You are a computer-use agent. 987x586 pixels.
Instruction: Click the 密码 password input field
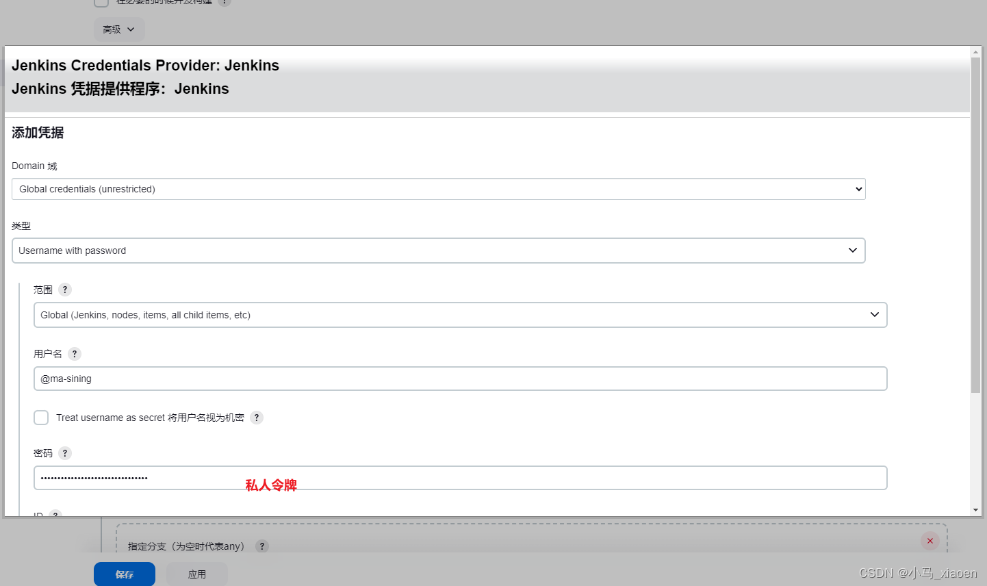pos(461,478)
